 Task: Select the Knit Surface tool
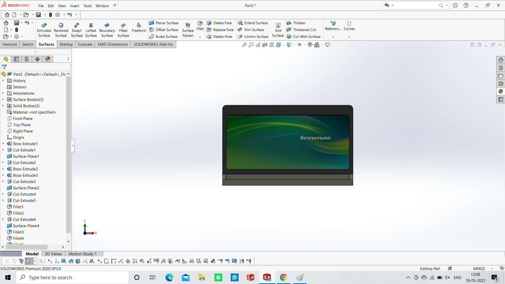click(x=278, y=29)
